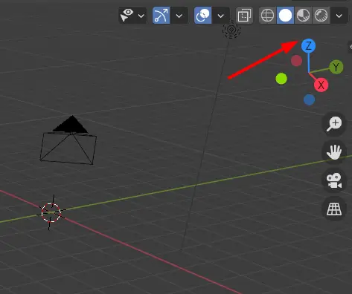Expand the gizmo options dropdown
This screenshot has width=352, height=294.
pos(179,16)
